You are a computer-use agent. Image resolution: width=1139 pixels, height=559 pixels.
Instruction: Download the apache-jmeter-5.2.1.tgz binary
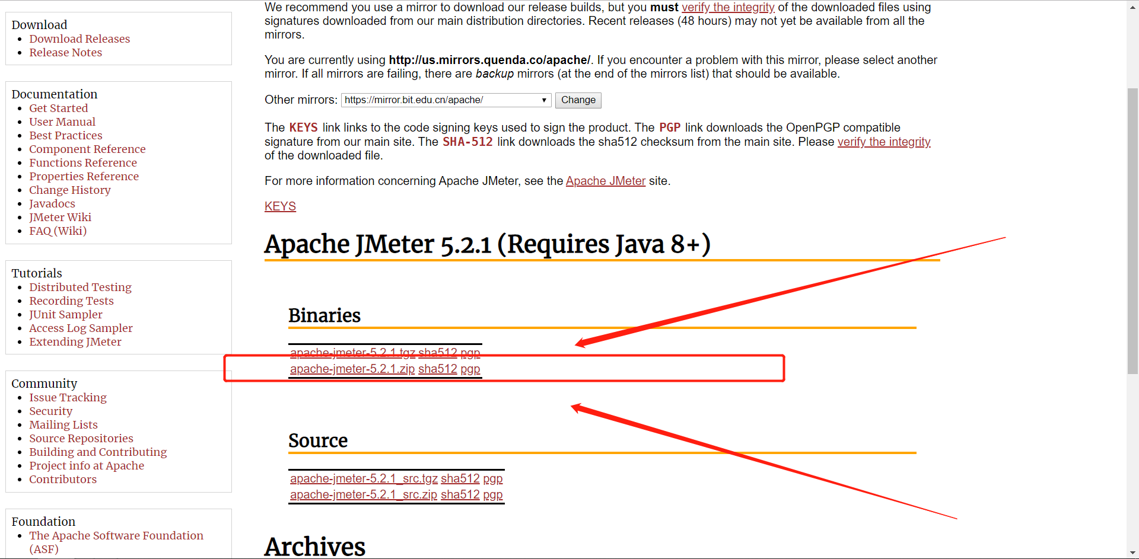click(352, 353)
